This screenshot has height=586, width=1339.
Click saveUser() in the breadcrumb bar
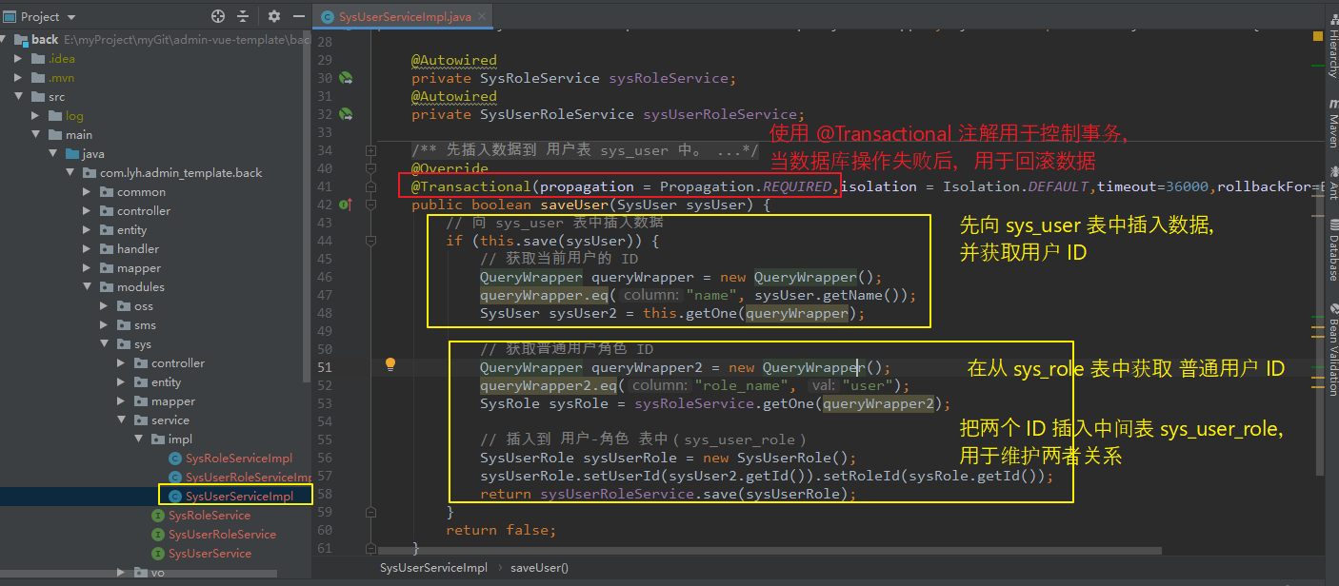539,568
